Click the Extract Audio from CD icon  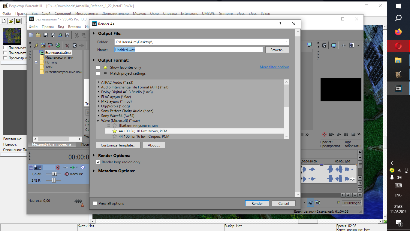point(58,45)
